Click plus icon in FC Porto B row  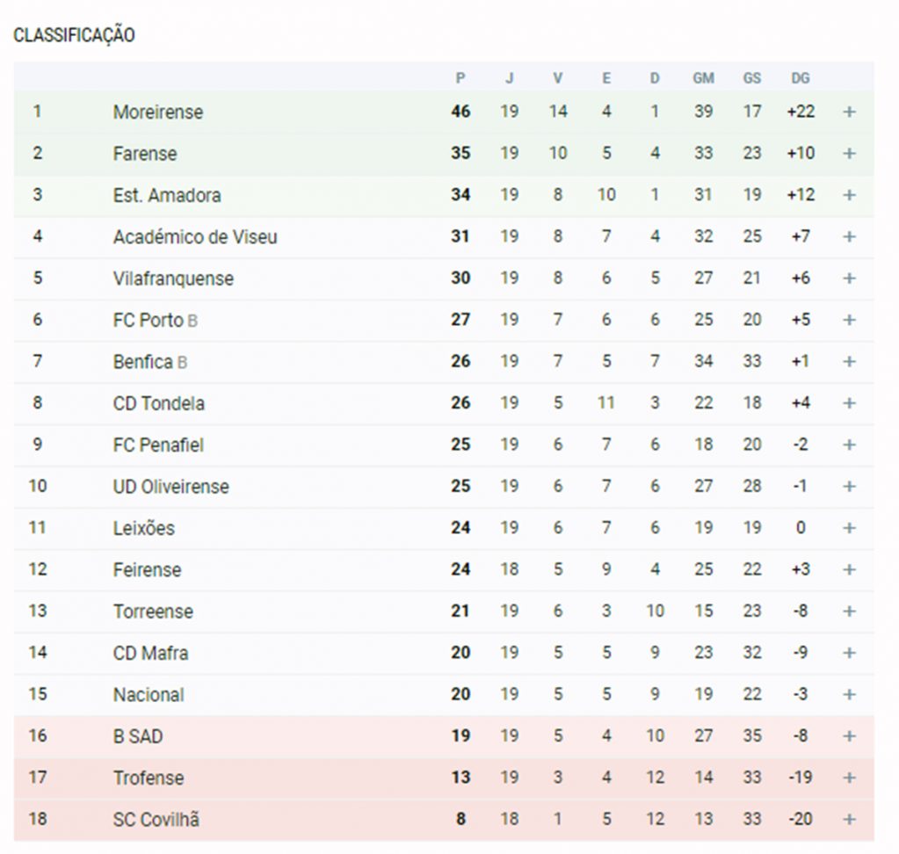tap(849, 320)
